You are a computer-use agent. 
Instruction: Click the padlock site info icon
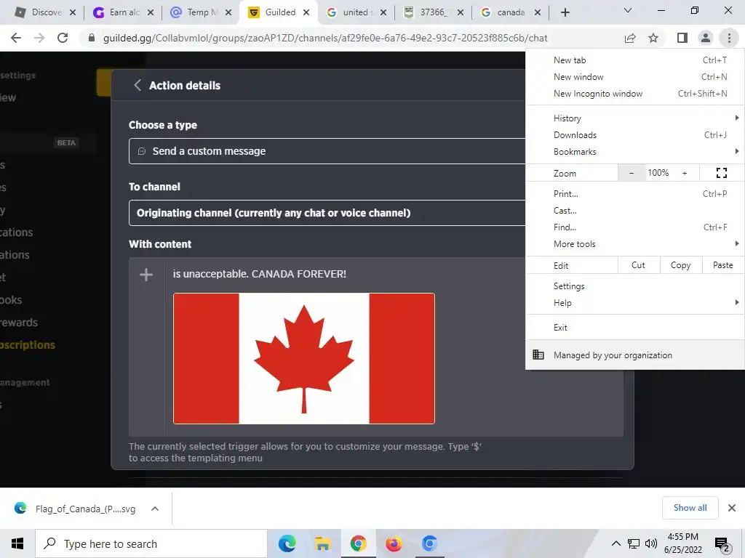92,38
